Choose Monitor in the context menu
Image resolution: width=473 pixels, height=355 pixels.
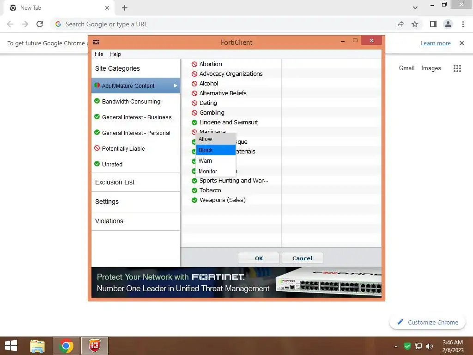216,171
